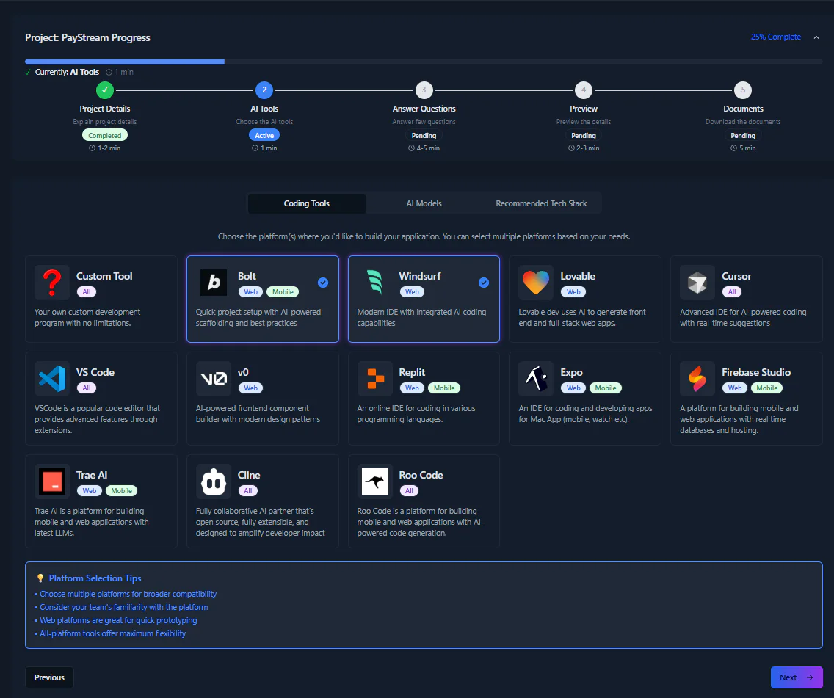This screenshot has width=834, height=698.
Task: Select the Lovable heart icon
Action: pos(535,282)
